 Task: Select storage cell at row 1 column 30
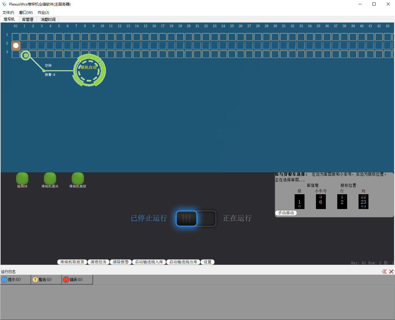pos(275,37)
